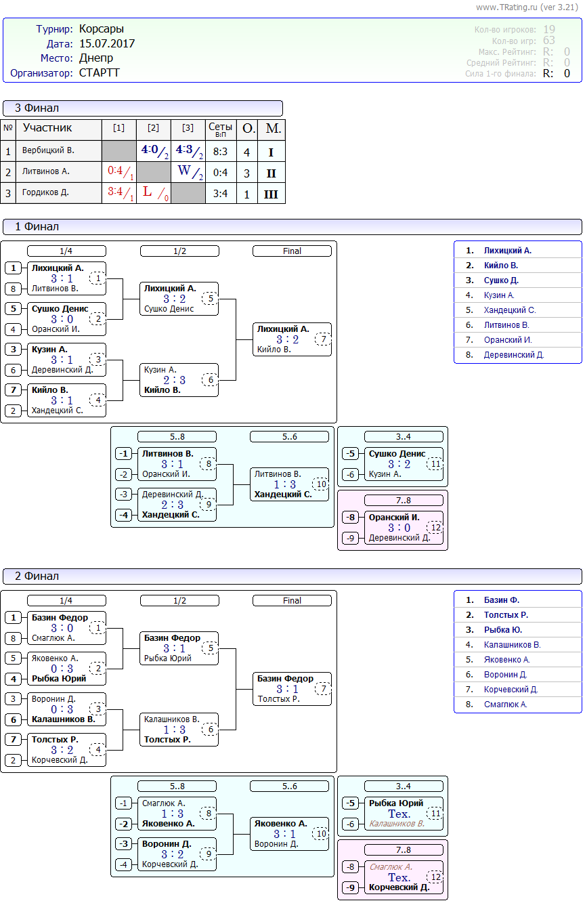585x903 pixels.
Task: Click Гордиков Д. row name in 3 Финал table
Action: pos(45,193)
